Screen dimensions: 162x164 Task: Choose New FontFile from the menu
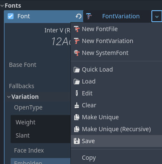coord(116,29)
